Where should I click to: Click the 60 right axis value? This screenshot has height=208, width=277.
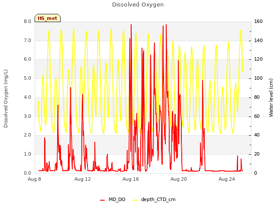(257, 117)
